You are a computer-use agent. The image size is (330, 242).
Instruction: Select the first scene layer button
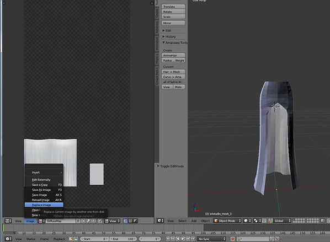[294, 219]
